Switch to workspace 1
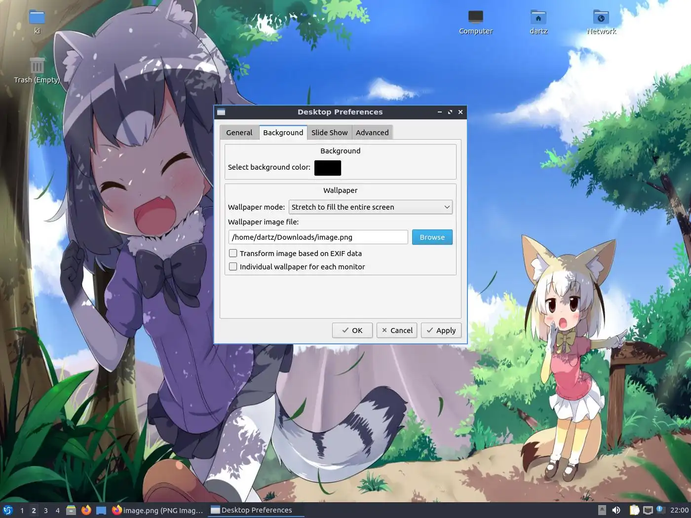Viewport: 691px width, 518px height. [22, 510]
